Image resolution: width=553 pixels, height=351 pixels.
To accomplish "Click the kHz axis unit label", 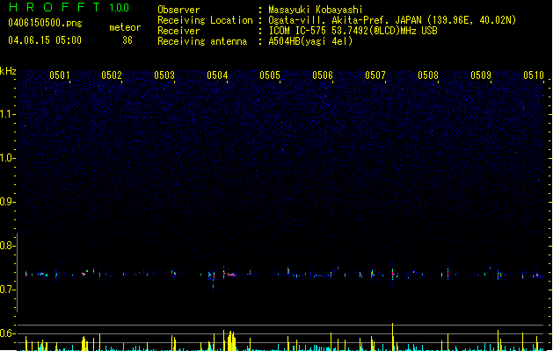I will (8, 71).
